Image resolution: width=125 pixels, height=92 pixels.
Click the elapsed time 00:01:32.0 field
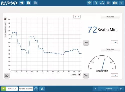(12, 89)
